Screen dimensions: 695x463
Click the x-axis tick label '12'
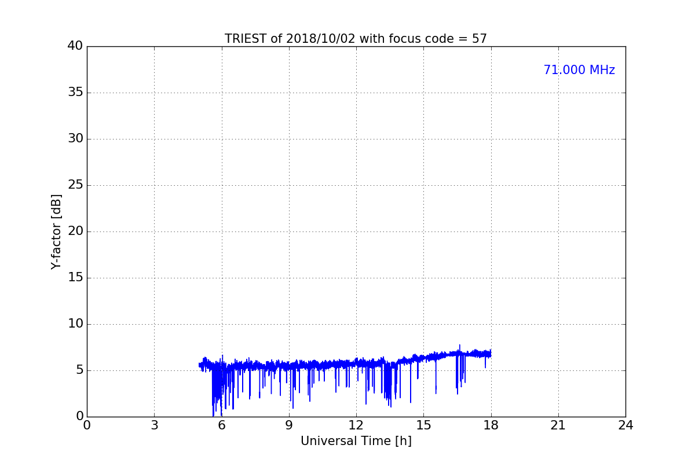coord(356,425)
